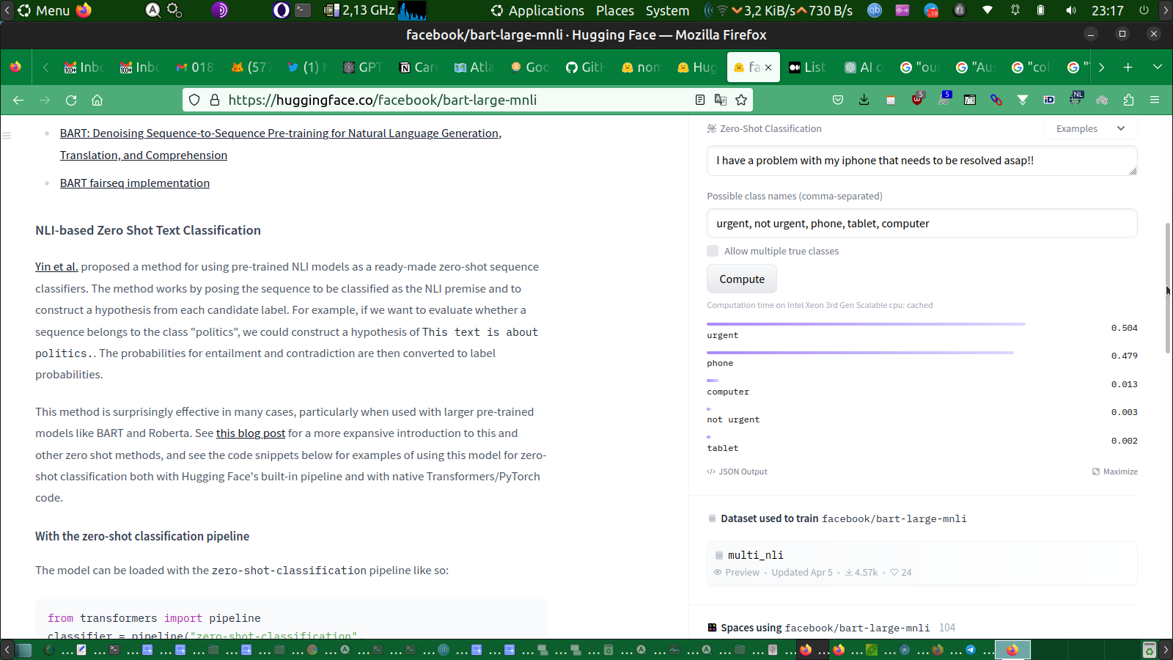Save the page to Pocket
Image resolution: width=1173 pixels, height=660 pixels.
838,100
